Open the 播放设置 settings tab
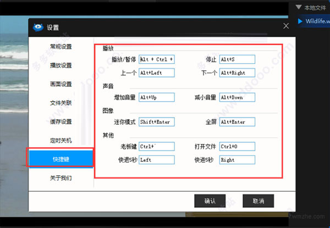 pyautogui.click(x=61, y=65)
